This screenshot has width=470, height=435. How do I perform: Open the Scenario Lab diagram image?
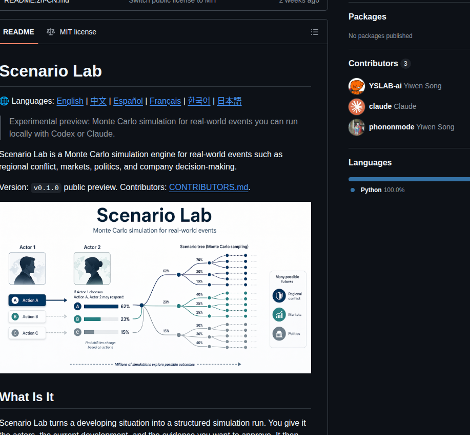tap(156, 288)
